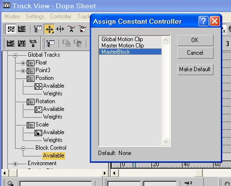Open the Modes menu
Image resolution: width=231 pixels, height=186 pixels.
click(x=12, y=16)
